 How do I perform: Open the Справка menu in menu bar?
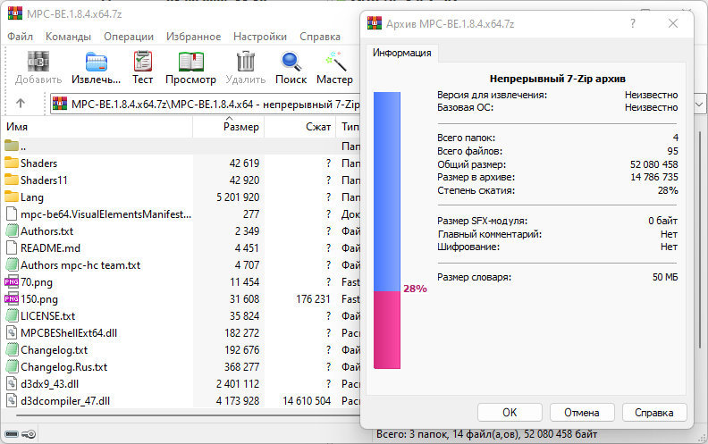pos(320,37)
